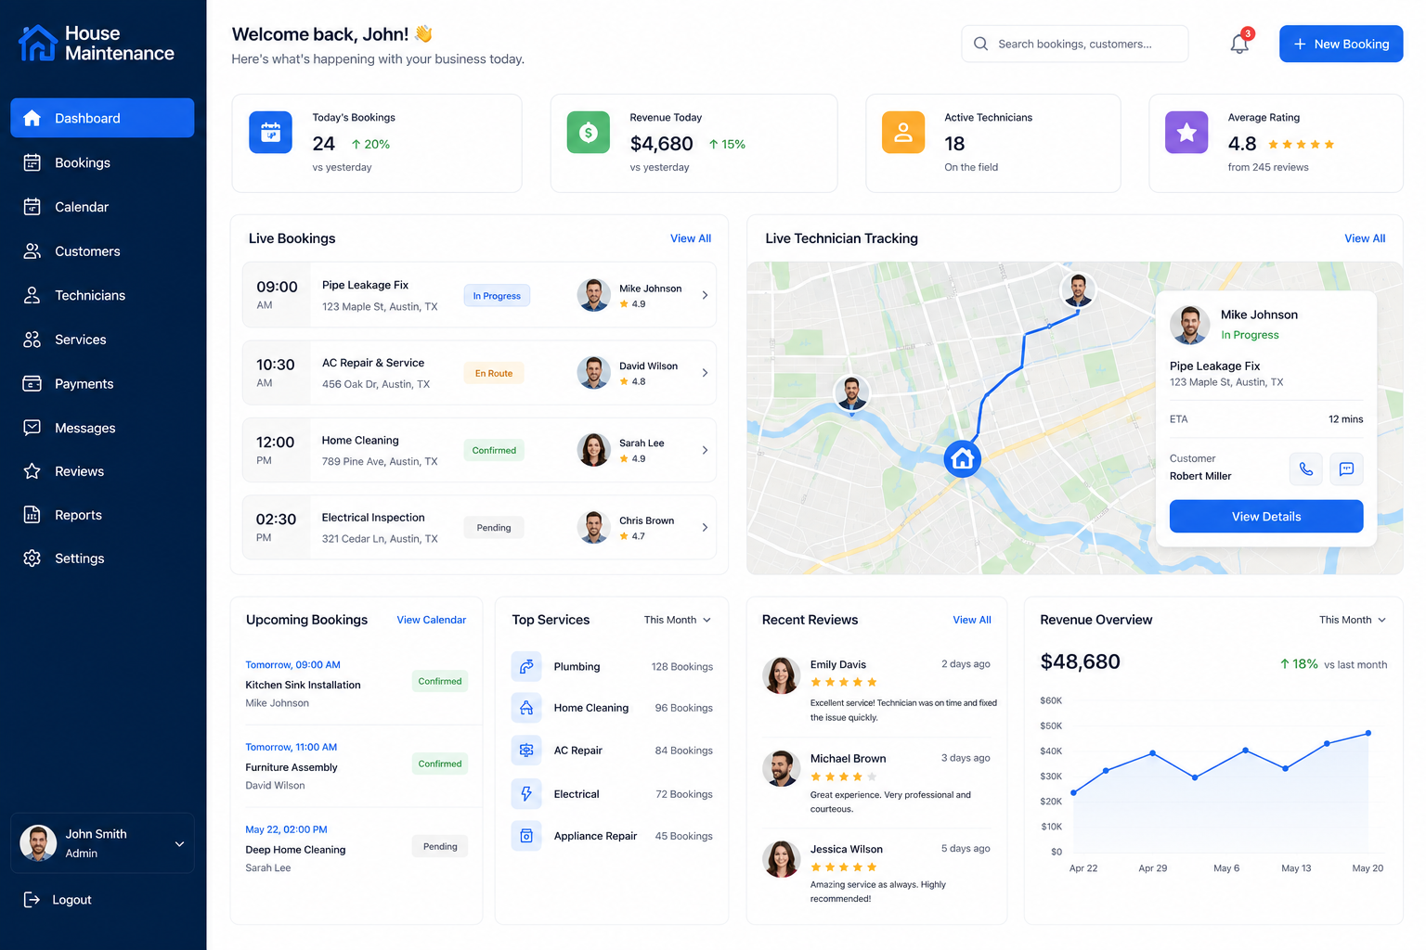Open Customers page in sidebar

(x=102, y=251)
